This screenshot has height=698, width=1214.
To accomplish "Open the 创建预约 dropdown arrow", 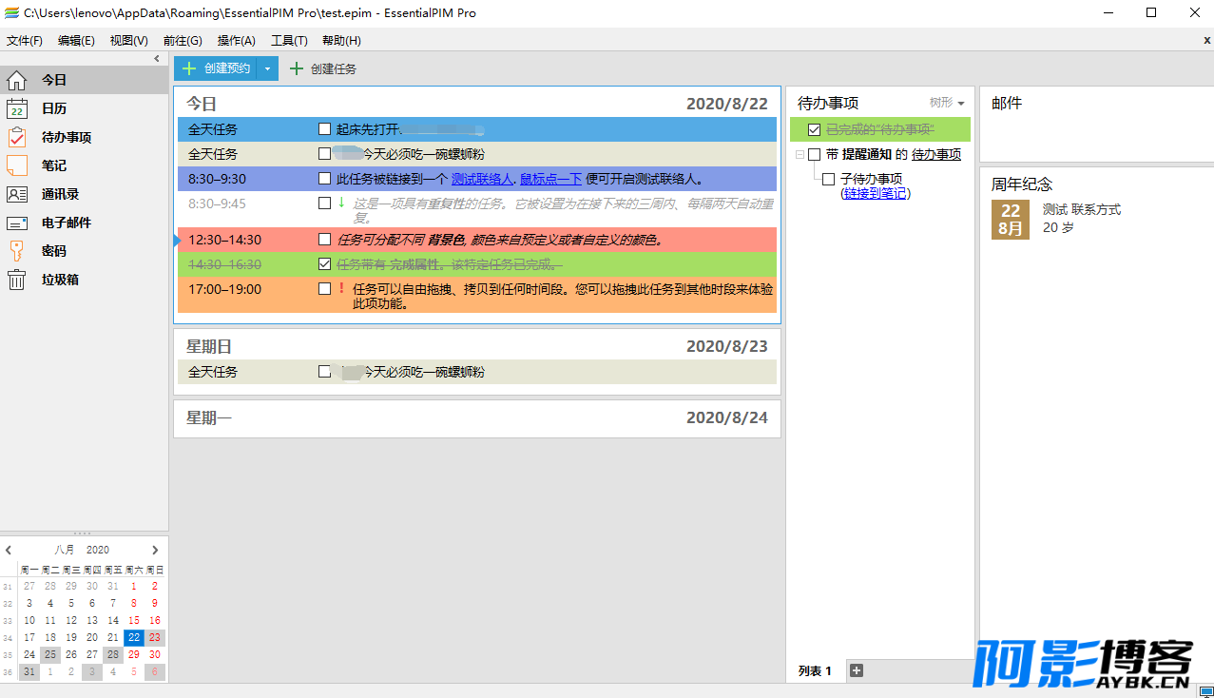I will pos(268,68).
